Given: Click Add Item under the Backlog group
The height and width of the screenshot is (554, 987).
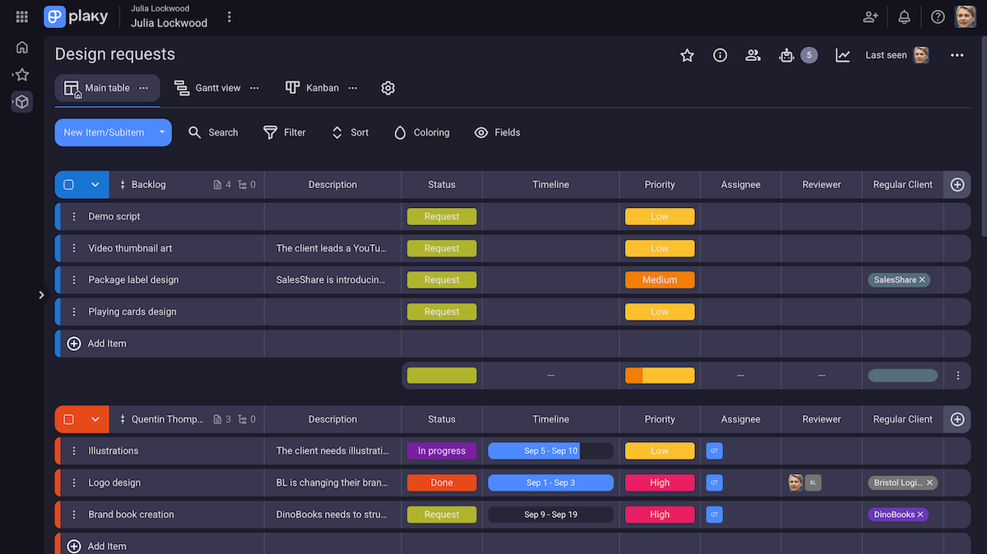Looking at the screenshot, I should [x=97, y=343].
